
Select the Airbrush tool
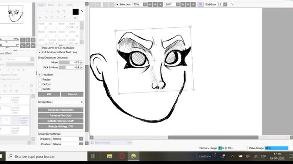[x=53, y=34]
